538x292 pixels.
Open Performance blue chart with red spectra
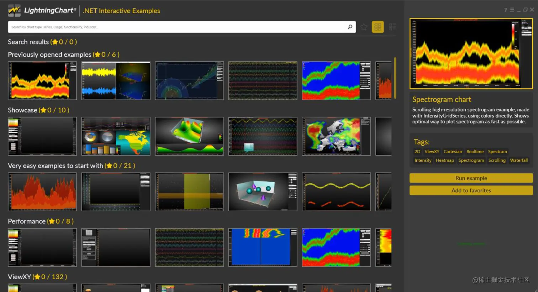263,247
